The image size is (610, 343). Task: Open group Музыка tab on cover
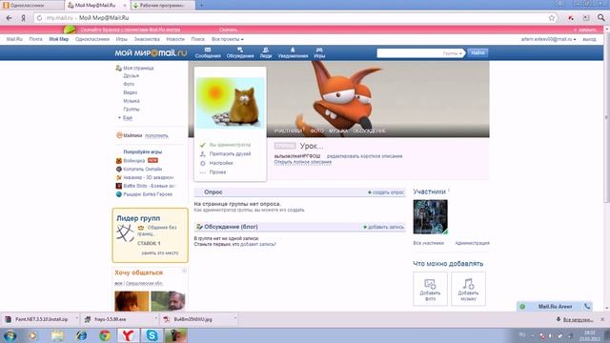pos(338,131)
